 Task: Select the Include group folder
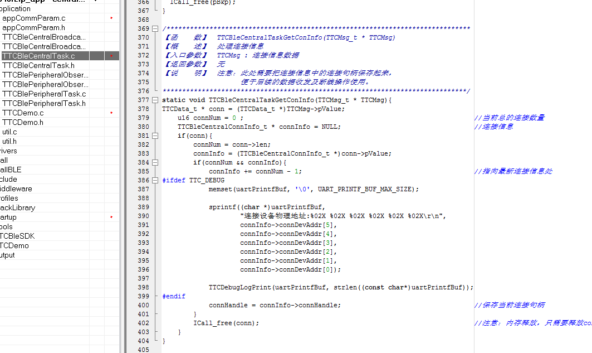pyautogui.click(x=9, y=179)
